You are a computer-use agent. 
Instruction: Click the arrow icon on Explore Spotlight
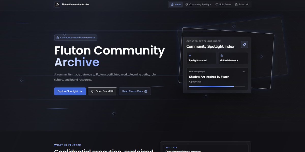81,91
